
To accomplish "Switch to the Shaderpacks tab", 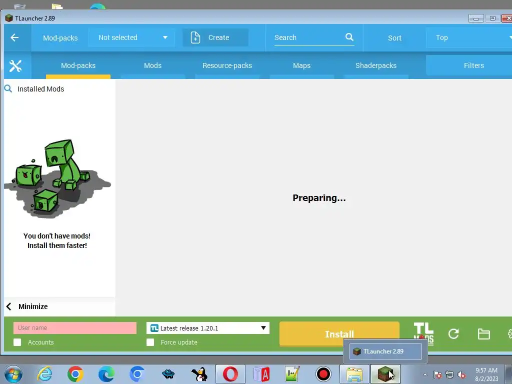I will click(376, 65).
